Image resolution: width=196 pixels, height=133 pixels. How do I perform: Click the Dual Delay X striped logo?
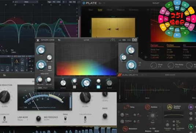pos(119,75)
